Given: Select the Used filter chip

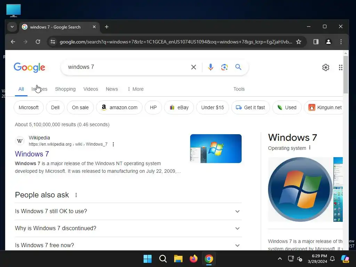Looking at the screenshot, I should click(x=287, y=107).
